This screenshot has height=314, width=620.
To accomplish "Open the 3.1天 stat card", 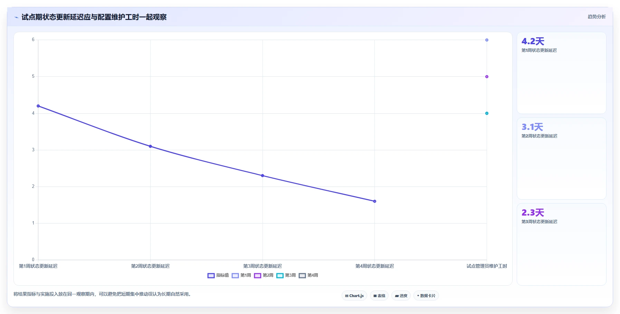I will click(561, 159).
